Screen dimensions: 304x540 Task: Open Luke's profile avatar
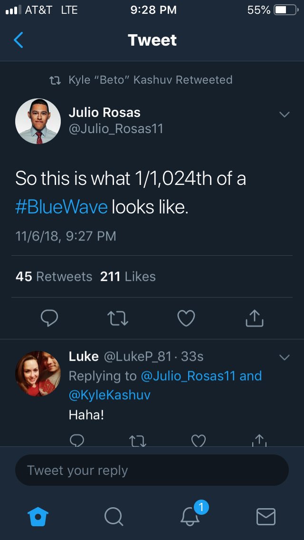[38, 374]
